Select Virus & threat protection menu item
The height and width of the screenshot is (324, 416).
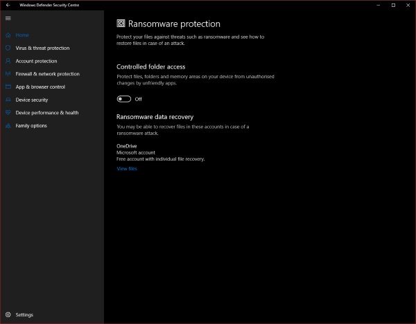click(x=42, y=48)
